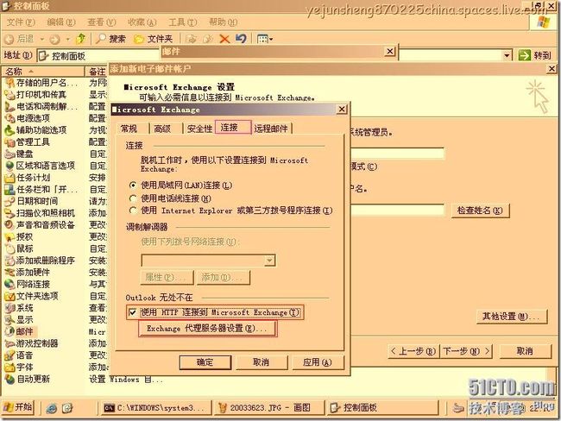Select 任务计划 icon
This screenshot has width=561, height=421.
pos(9,178)
